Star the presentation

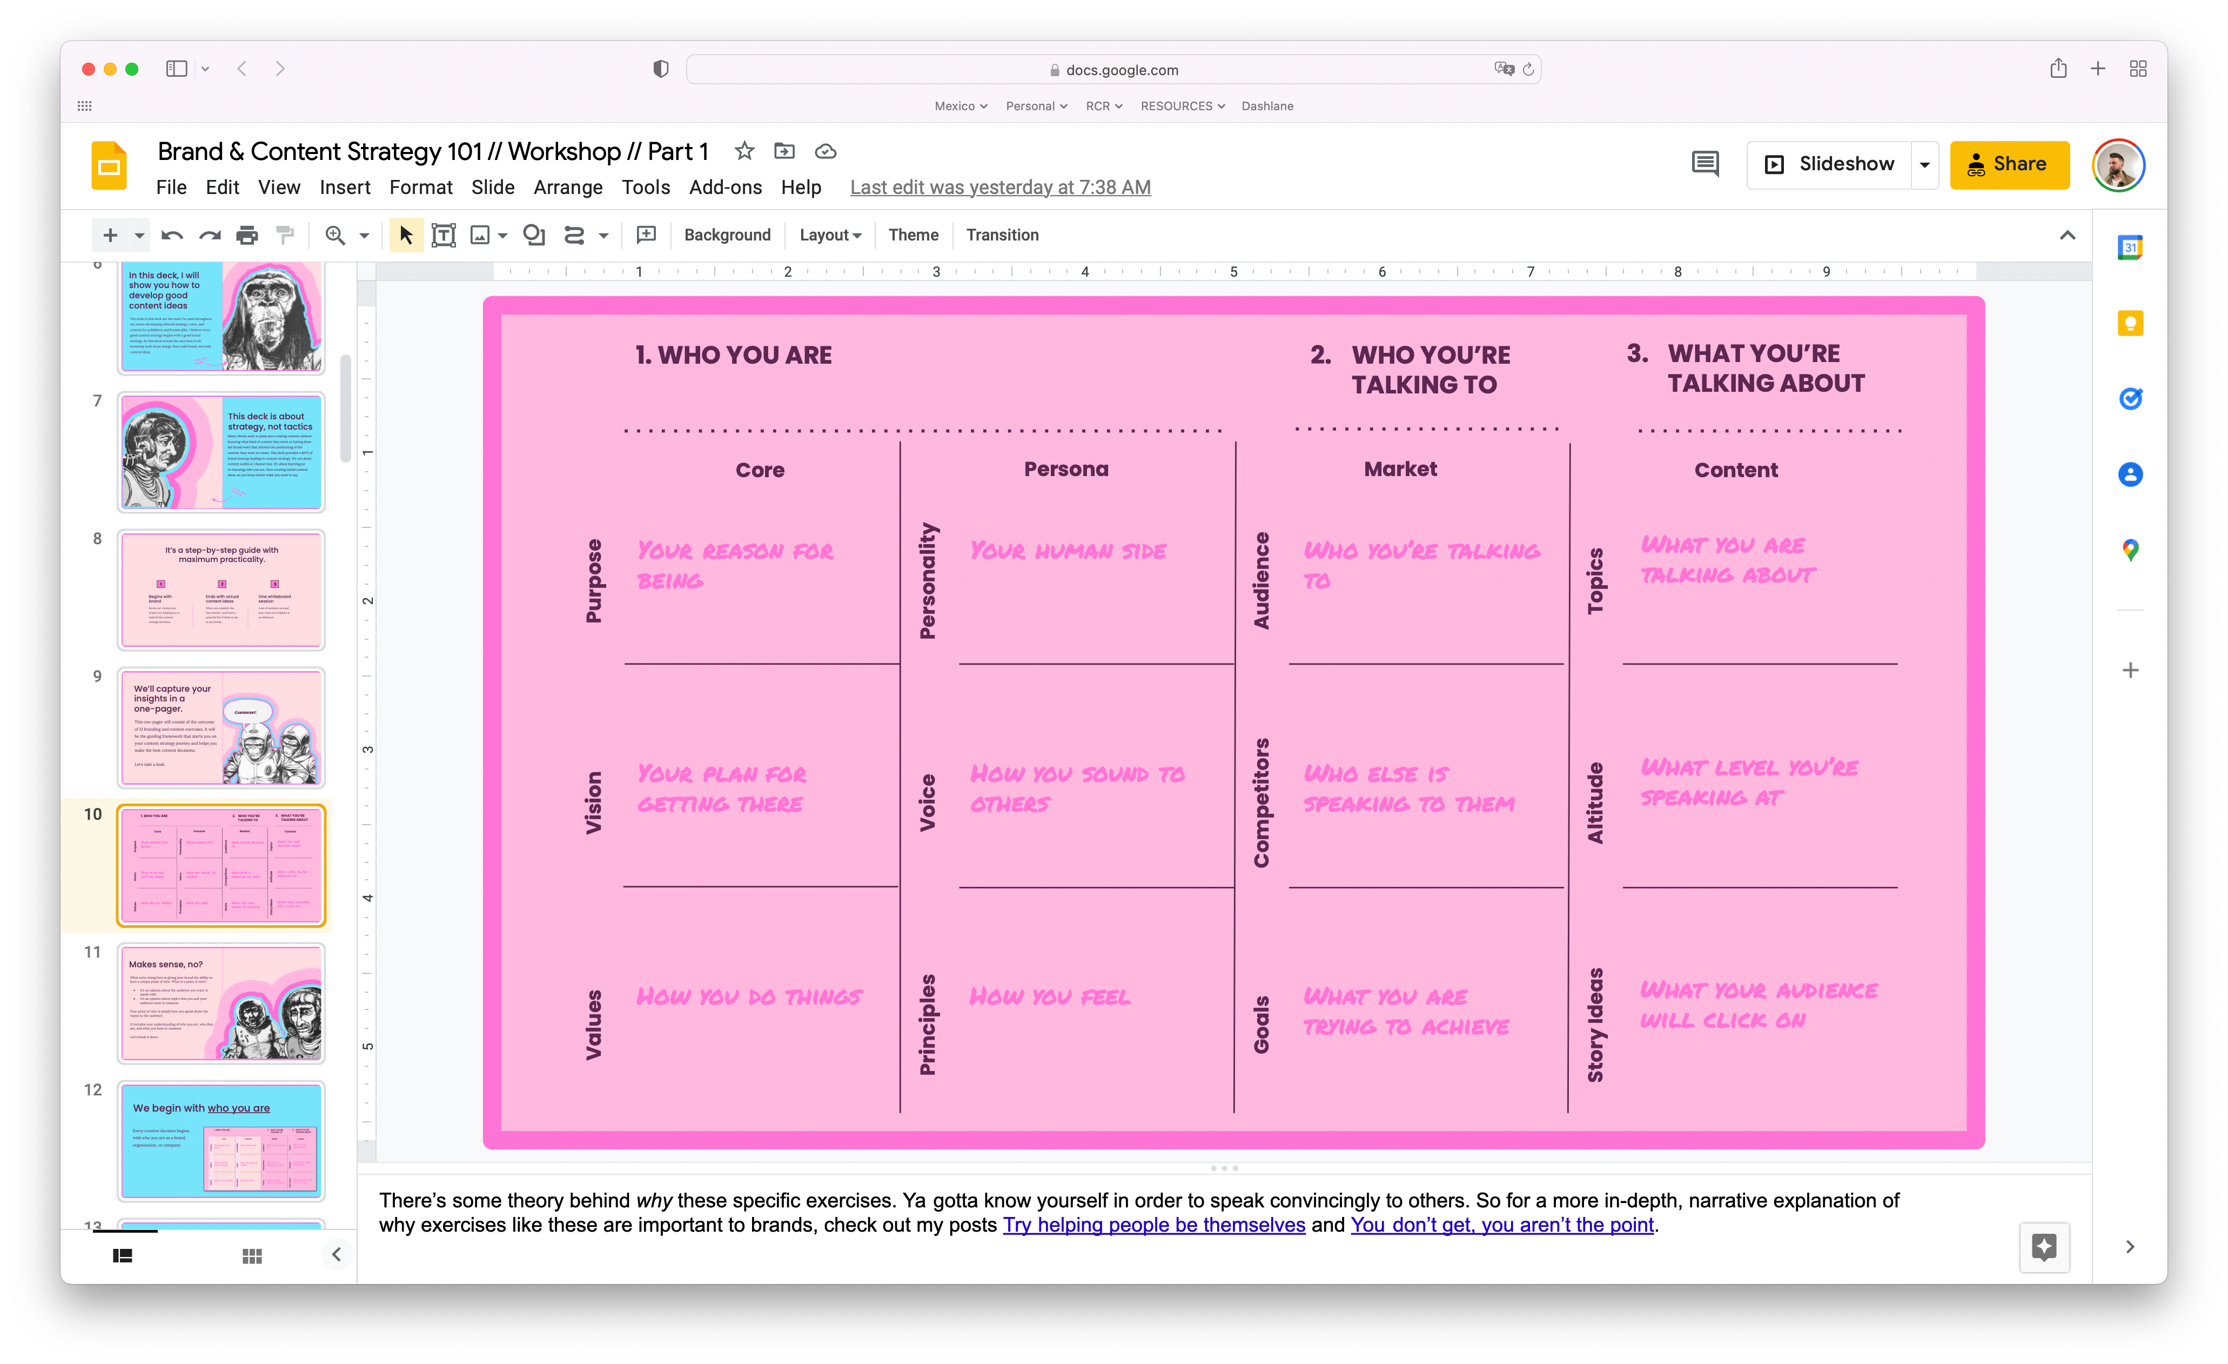744,151
